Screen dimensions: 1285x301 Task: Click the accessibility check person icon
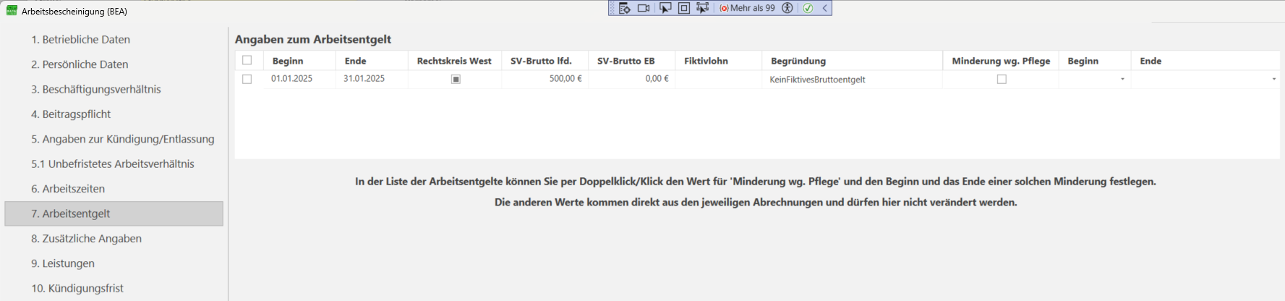tap(787, 8)
